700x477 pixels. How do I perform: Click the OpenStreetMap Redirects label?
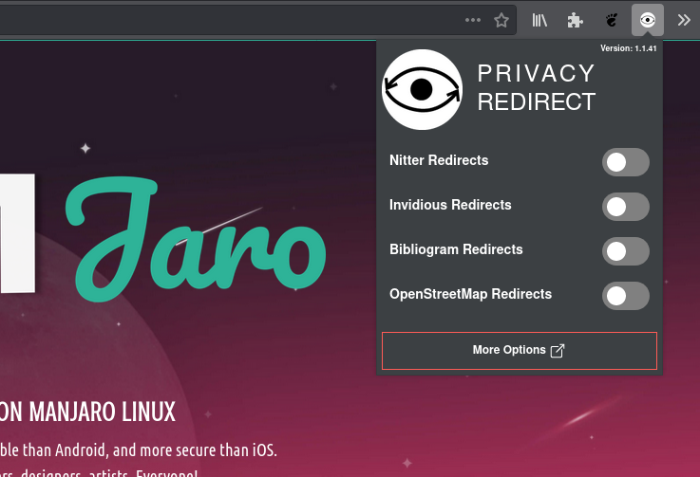[x=470, y=294]
